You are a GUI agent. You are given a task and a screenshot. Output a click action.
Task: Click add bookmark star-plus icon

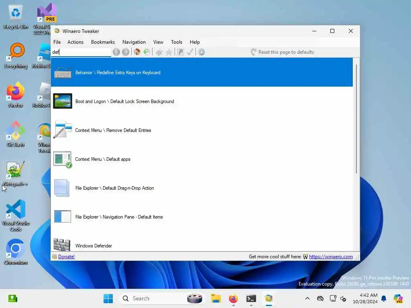click(x=159, y=52)
